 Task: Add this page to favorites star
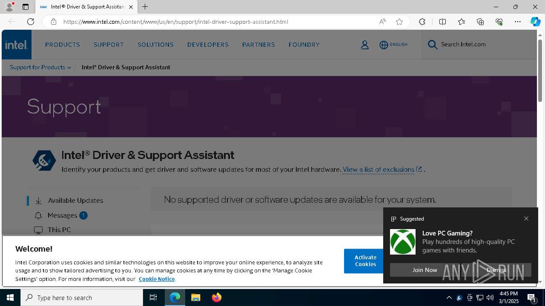click(x=399, y=22)
